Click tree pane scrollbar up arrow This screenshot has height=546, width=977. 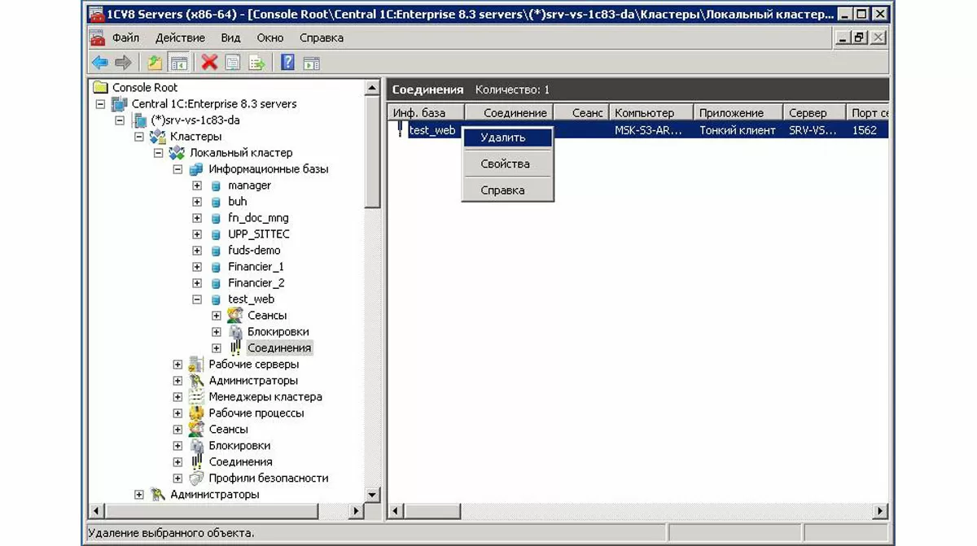point(372,88)
